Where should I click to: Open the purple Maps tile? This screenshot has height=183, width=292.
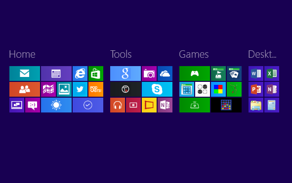pyautogui.click(x=48, y=89)
